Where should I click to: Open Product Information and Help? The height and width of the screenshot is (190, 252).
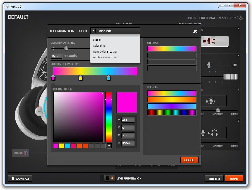coord(211,18)
